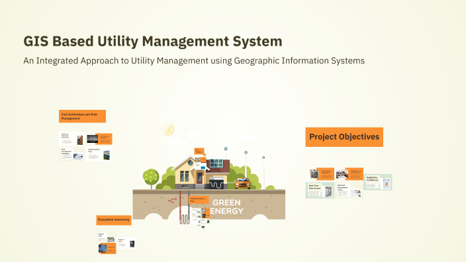The height and width of the screenshot is (262, 466).
Task: Click the round green tree illustration
Action: pyautogui.click(x=151, y=177)
